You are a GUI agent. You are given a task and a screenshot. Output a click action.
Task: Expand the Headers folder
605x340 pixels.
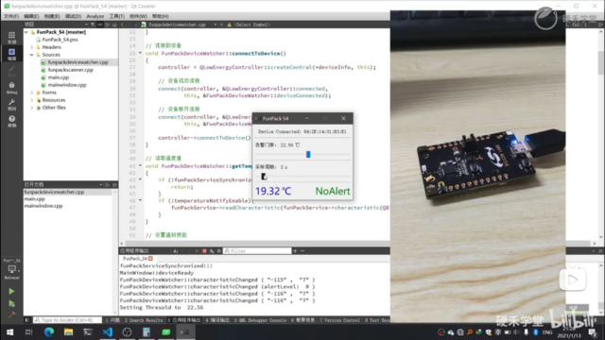point(31,47)
